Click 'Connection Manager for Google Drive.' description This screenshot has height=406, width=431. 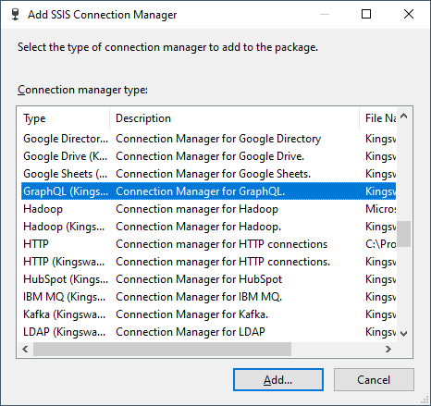(x=210, y=156)
